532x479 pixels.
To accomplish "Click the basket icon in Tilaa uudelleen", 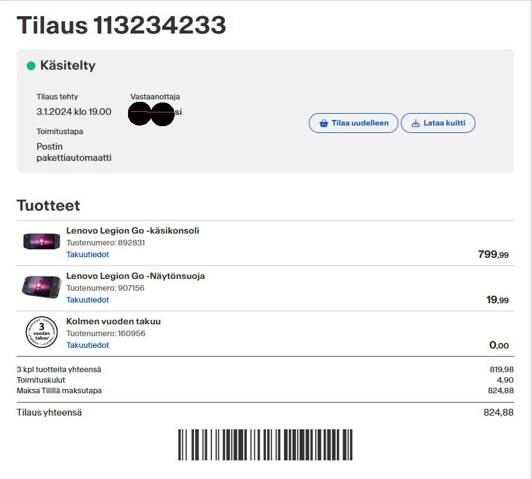I will point(323,123).
